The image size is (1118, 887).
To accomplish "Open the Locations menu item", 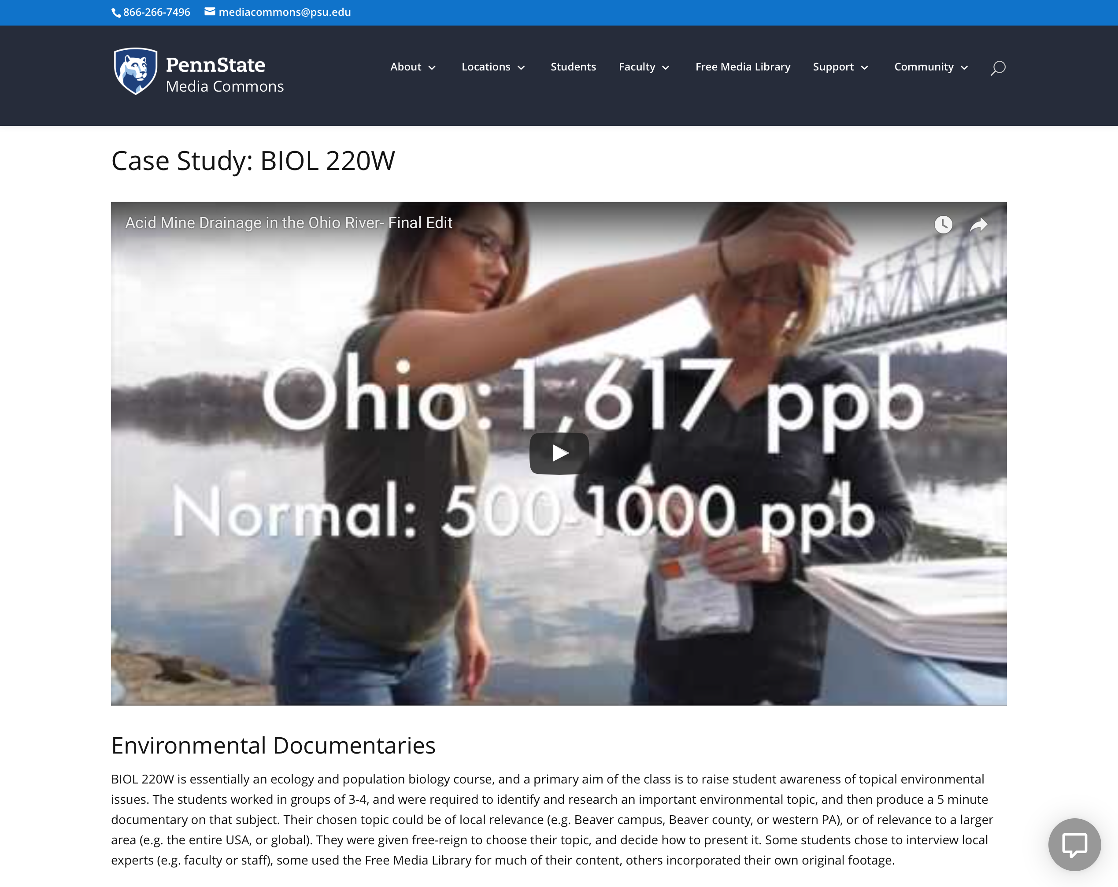I will tap(486, 67).
